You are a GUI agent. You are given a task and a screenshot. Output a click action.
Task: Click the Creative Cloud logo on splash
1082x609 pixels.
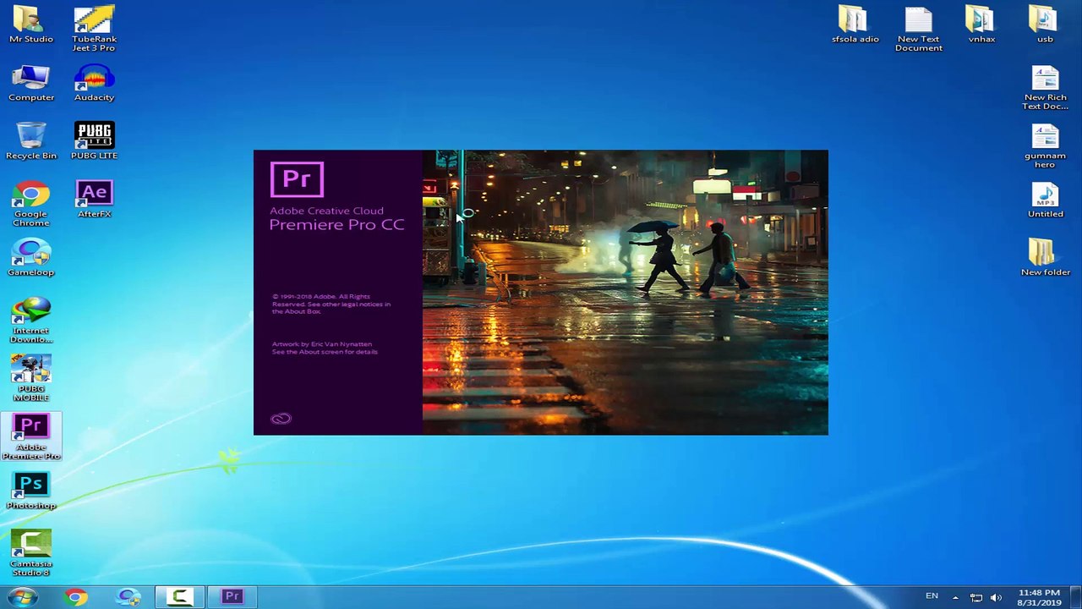point(281,419)
